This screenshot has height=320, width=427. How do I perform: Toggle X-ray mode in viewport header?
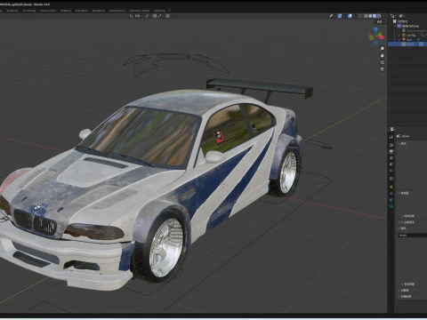[x=360, y=16]
